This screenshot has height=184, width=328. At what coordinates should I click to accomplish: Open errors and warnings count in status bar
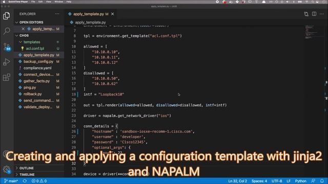[39, 181]
